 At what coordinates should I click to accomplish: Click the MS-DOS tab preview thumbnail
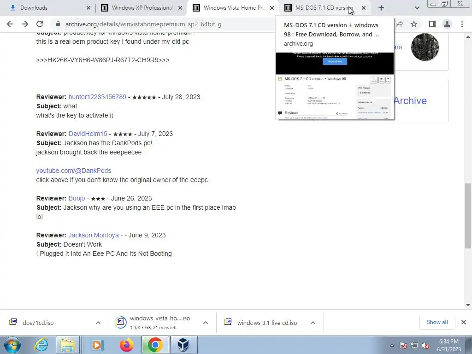(335, 86)
